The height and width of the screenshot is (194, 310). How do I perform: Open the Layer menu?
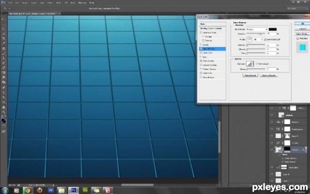tap(34, 3)
